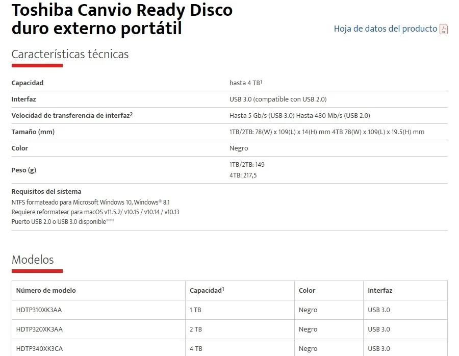Select model number HDTP340XK3CA

click(x=39, y=348)
